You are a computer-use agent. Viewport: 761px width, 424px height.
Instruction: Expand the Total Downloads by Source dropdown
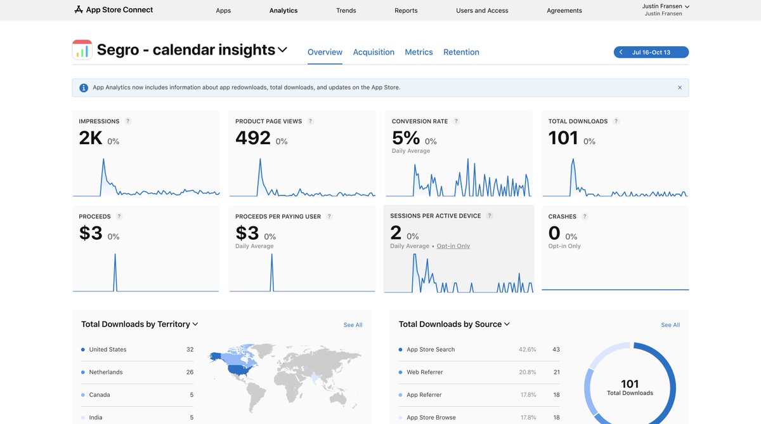pyautogui.click(x=507, y=324)
